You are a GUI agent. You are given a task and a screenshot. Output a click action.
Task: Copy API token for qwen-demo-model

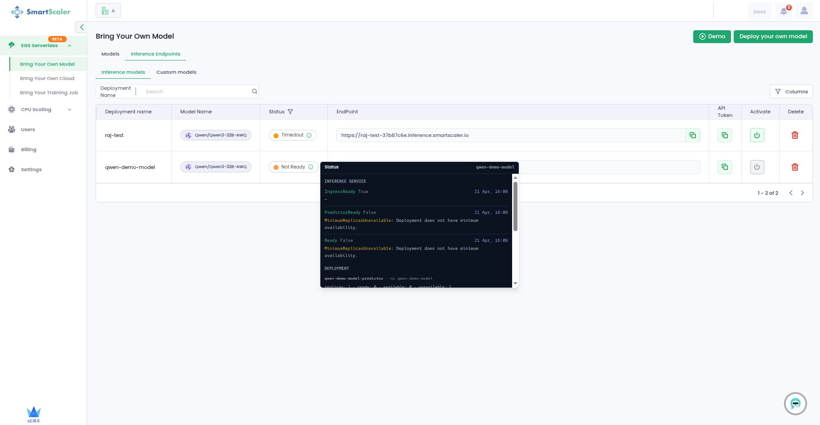pyautogui.click(x=724, y=167)
